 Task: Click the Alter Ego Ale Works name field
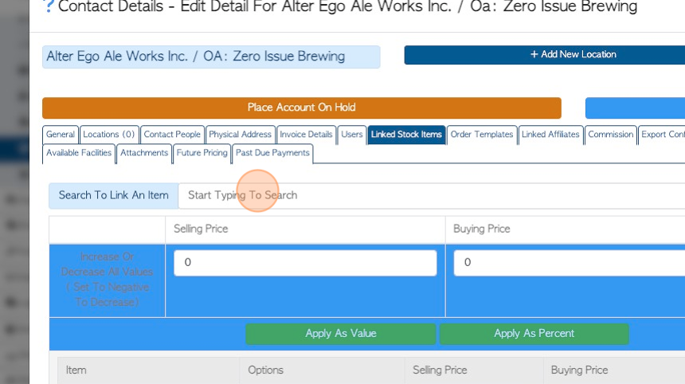click(x=211, y=57)
